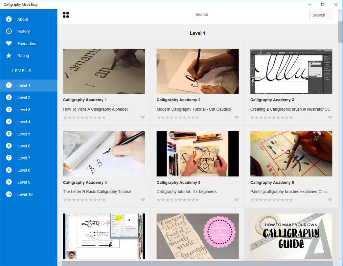Favourite Calligraphy Academy 2 with heart

(237, 117)
